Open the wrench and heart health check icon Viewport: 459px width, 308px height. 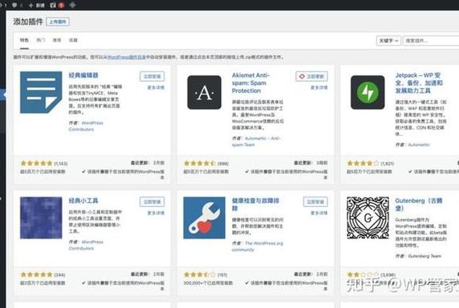coord(205,218)
